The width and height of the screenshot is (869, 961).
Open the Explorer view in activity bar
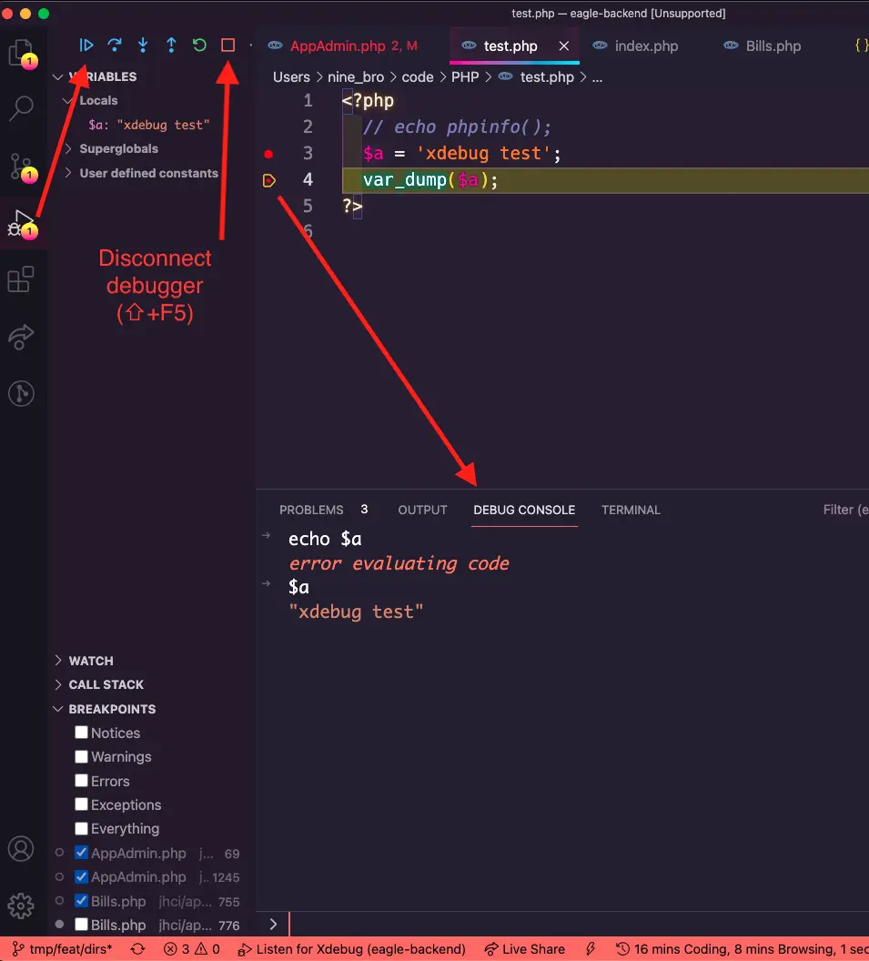(22, 53)
